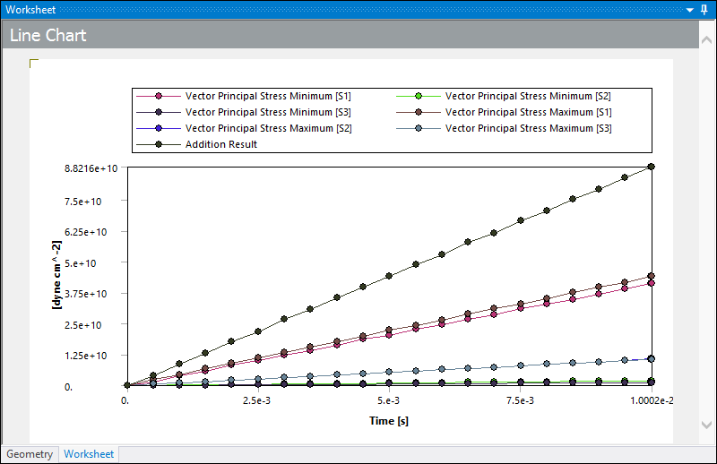Image resolution: width=717 pixels, height=464 pixels.
Task: Click the pink marker of Minimum [S1] legend
Action: (x=159, y=96)
